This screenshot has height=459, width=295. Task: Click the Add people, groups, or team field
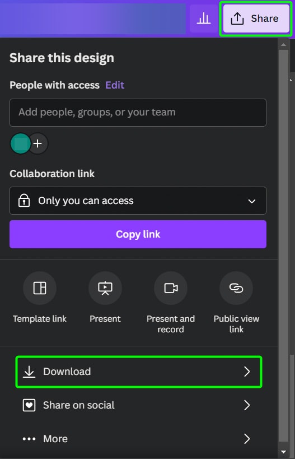(x=138, y=113)
